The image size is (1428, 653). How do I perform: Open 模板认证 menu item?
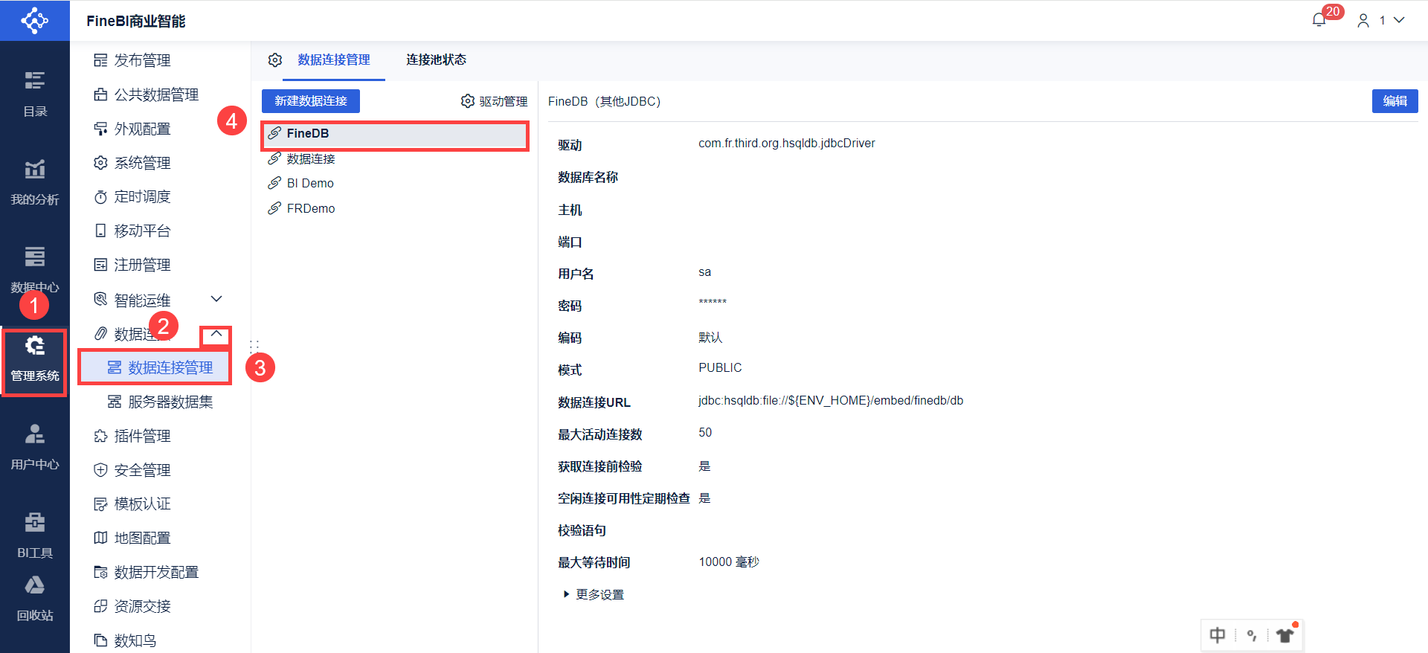[x=132, y=504]
